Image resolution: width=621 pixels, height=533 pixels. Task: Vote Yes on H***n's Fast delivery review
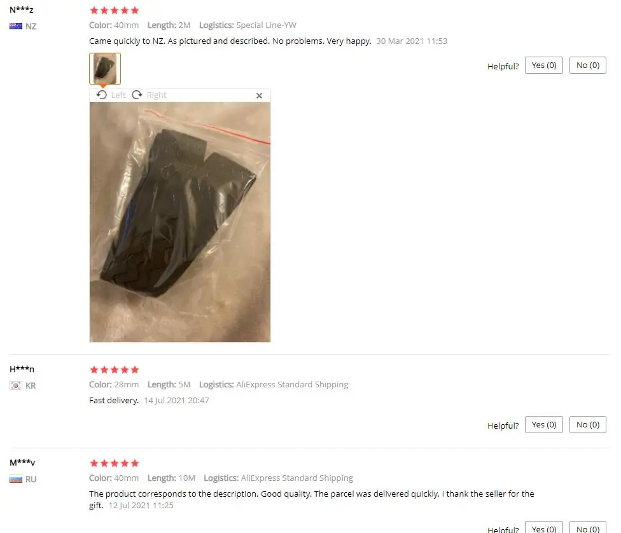coord(544,424)
